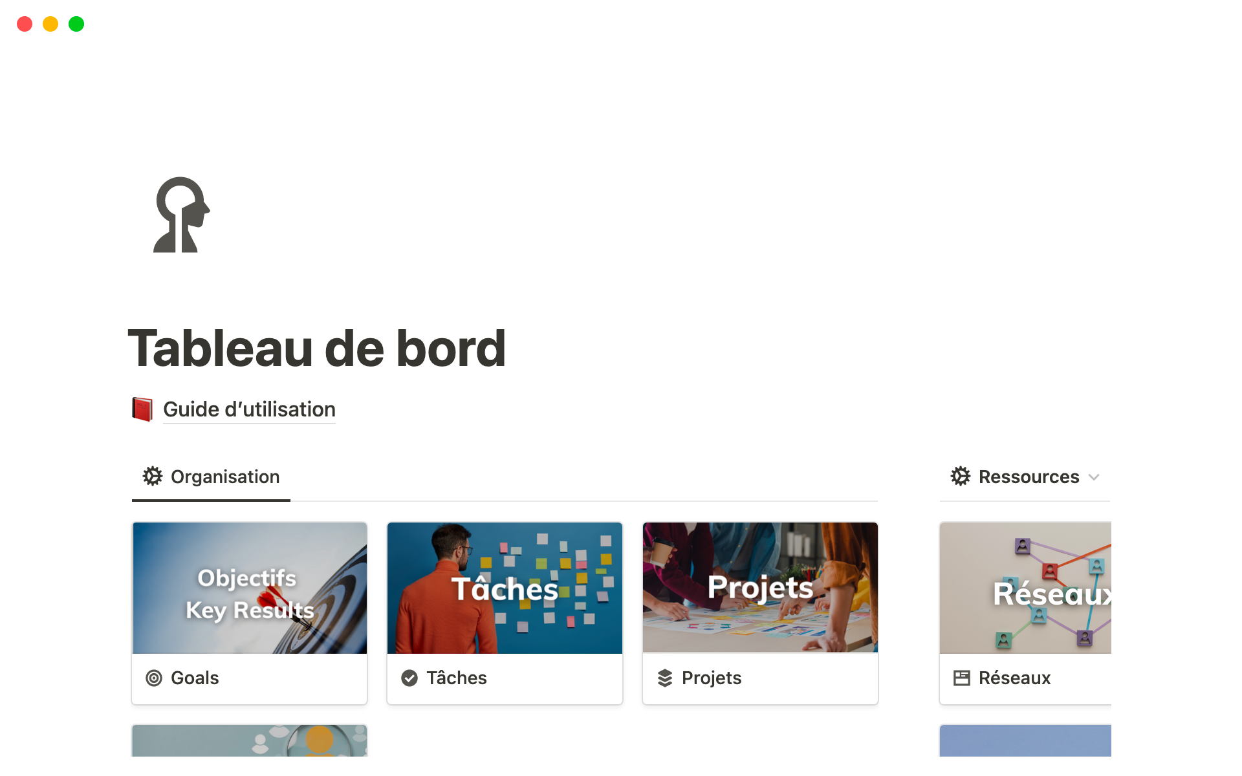Open the Ressources section
The width and height of the screenshot is (1242, 776).
1029,477
